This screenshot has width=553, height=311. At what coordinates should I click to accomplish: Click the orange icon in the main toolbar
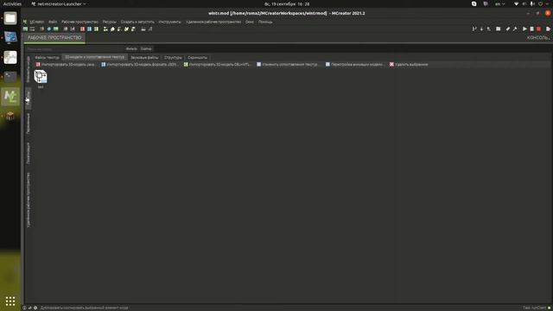click(x=42, y=29)
